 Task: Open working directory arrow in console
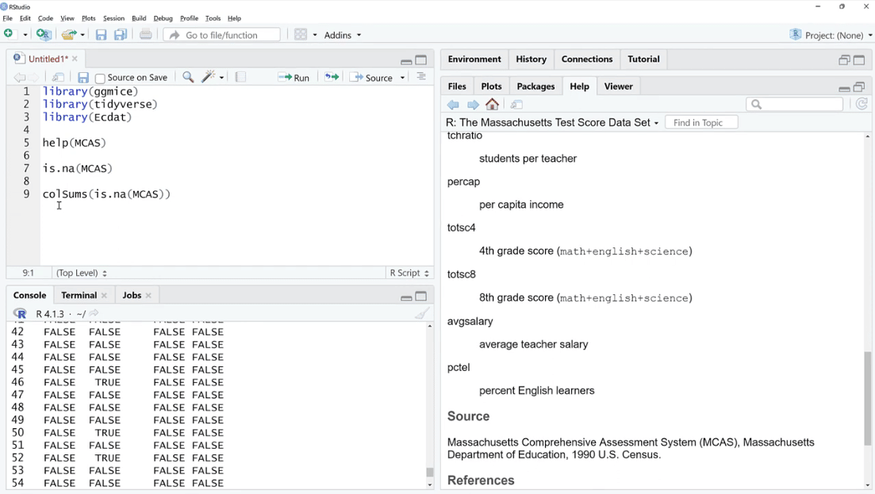pos(94,313)
